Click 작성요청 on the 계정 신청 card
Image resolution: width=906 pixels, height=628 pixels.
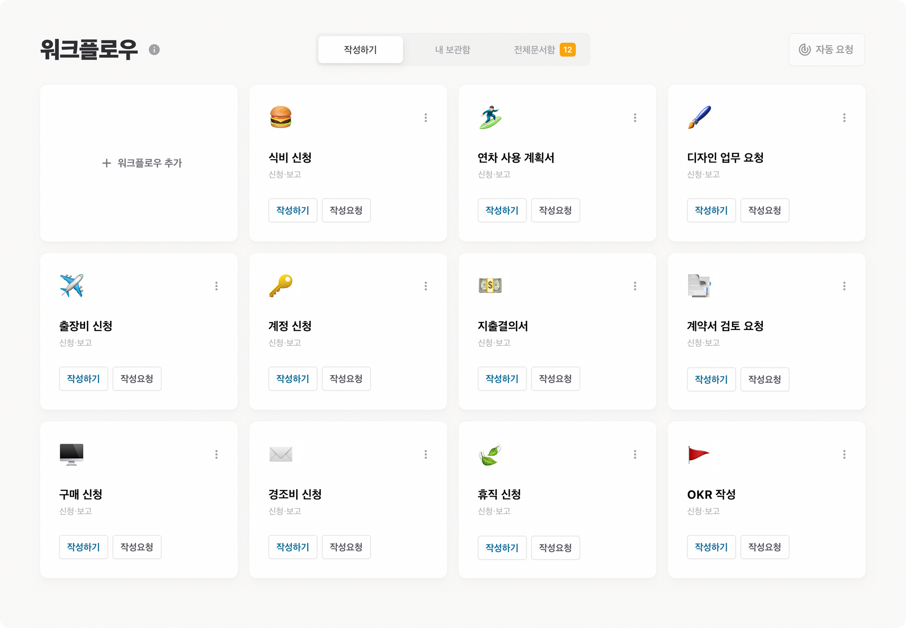[x=346, y=379]
